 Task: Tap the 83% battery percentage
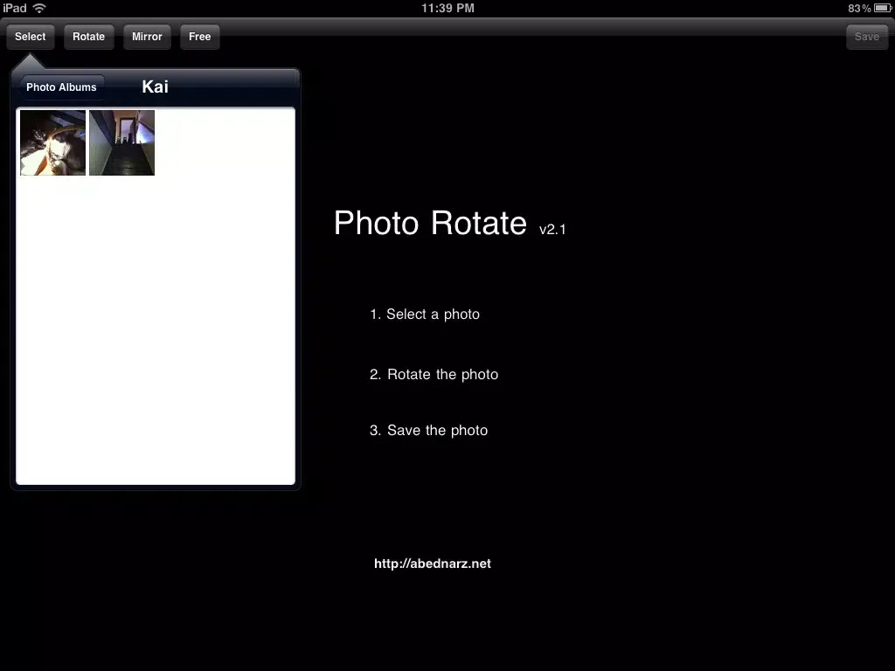pos(858,8)
